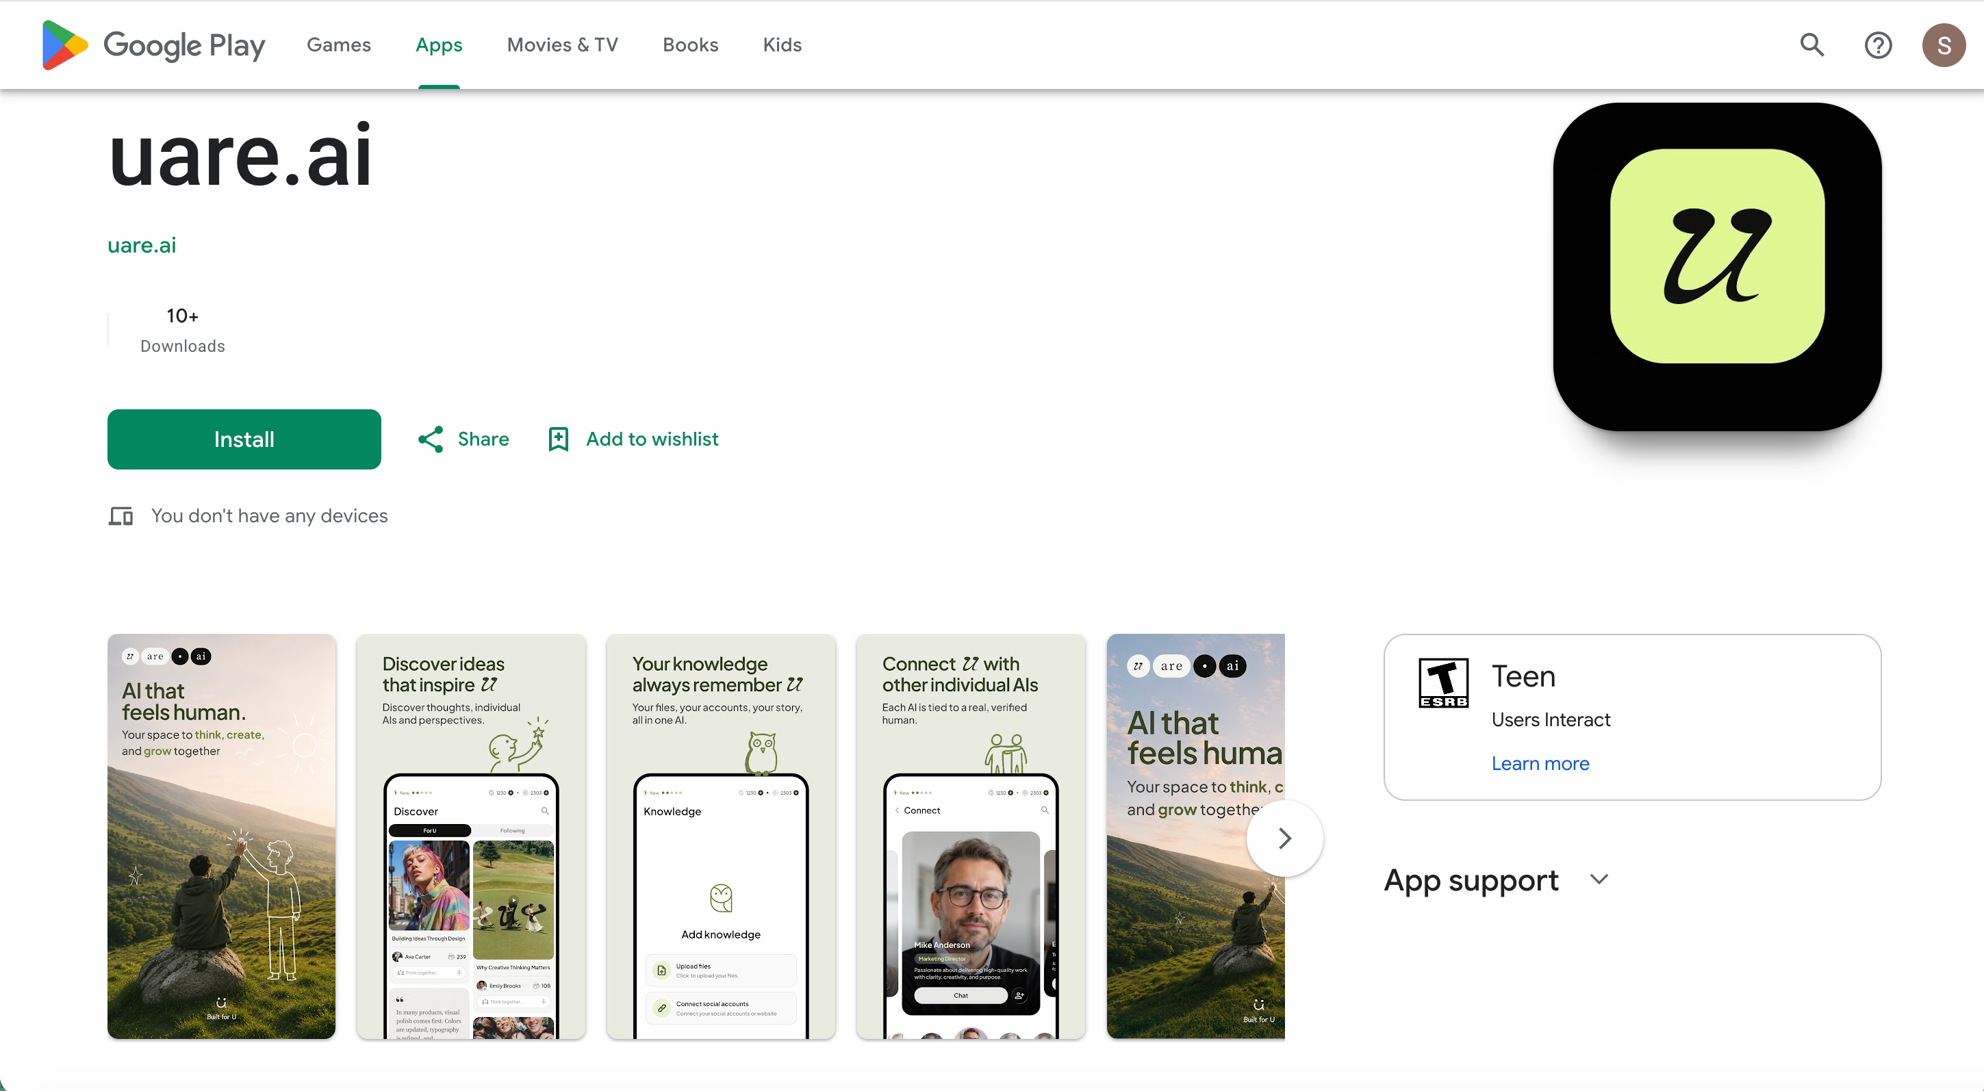Click the Share icon
The height and width of the screenshot is (1091, 1984).
(x=431, y=439)
